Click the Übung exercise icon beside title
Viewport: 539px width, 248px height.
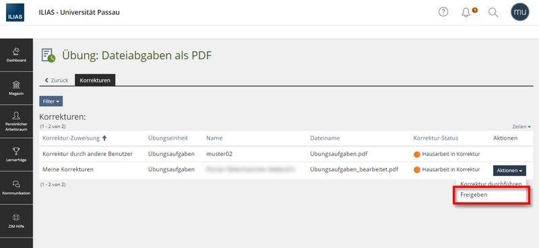[48, 55]
